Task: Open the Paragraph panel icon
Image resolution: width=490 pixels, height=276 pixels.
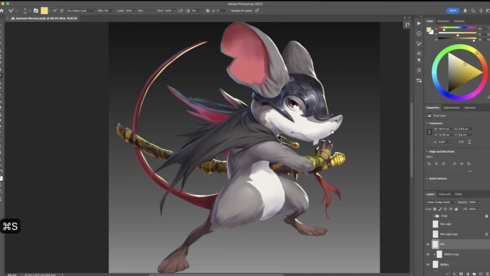Action: point(419,60)
